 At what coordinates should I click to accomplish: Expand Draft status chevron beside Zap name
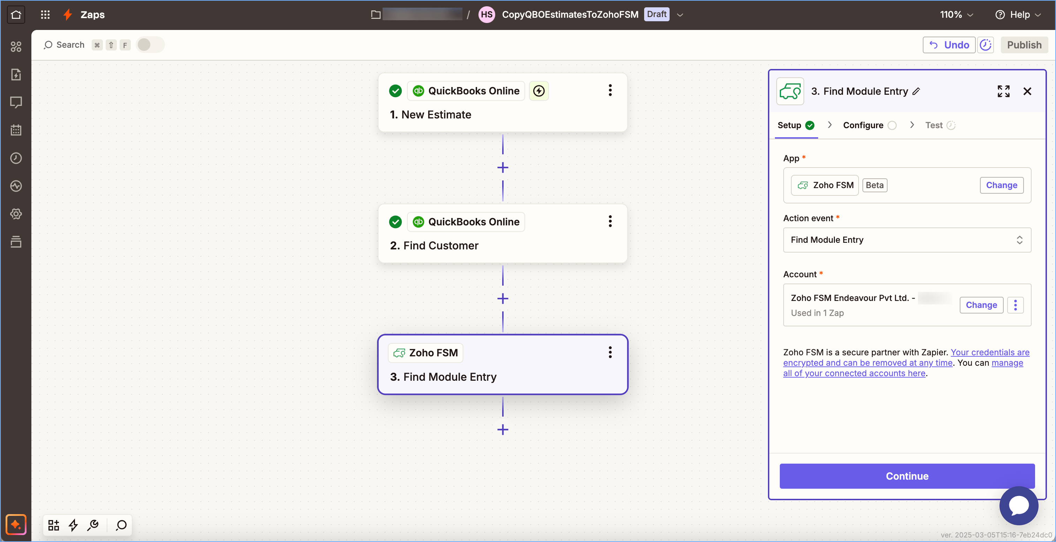click(x=680, y=15)
